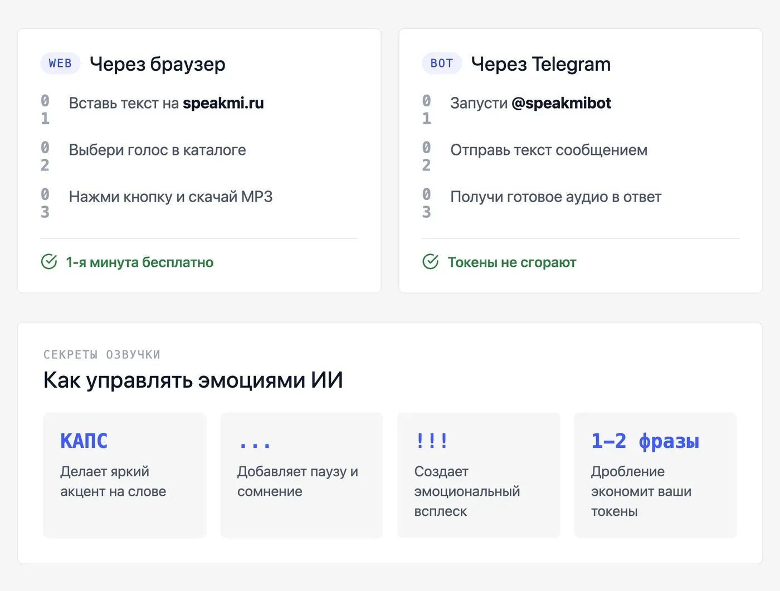The width and height of the screenshot is (780, 591).
Task: Open the speakmi.ru link
Action: coord(223,103)
